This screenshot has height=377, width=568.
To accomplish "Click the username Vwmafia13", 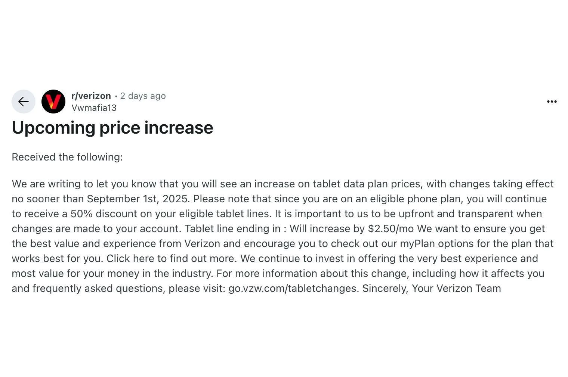I will (94, 108).
